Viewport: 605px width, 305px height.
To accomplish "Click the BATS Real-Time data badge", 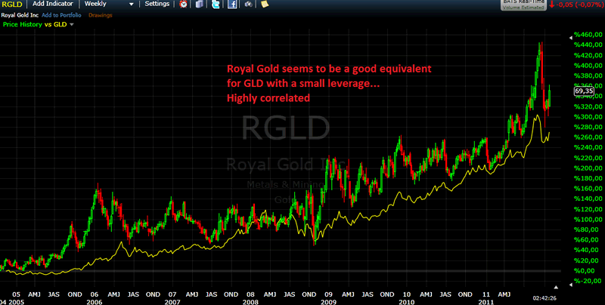I will (523, 5).
